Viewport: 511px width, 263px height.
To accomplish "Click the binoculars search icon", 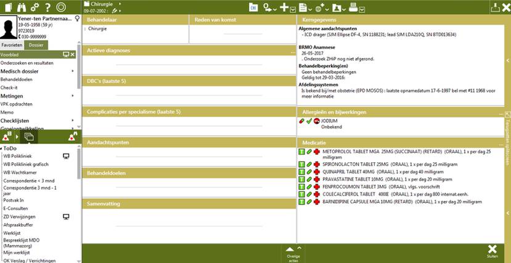I will pyautogui.click(x=22, y=7).
